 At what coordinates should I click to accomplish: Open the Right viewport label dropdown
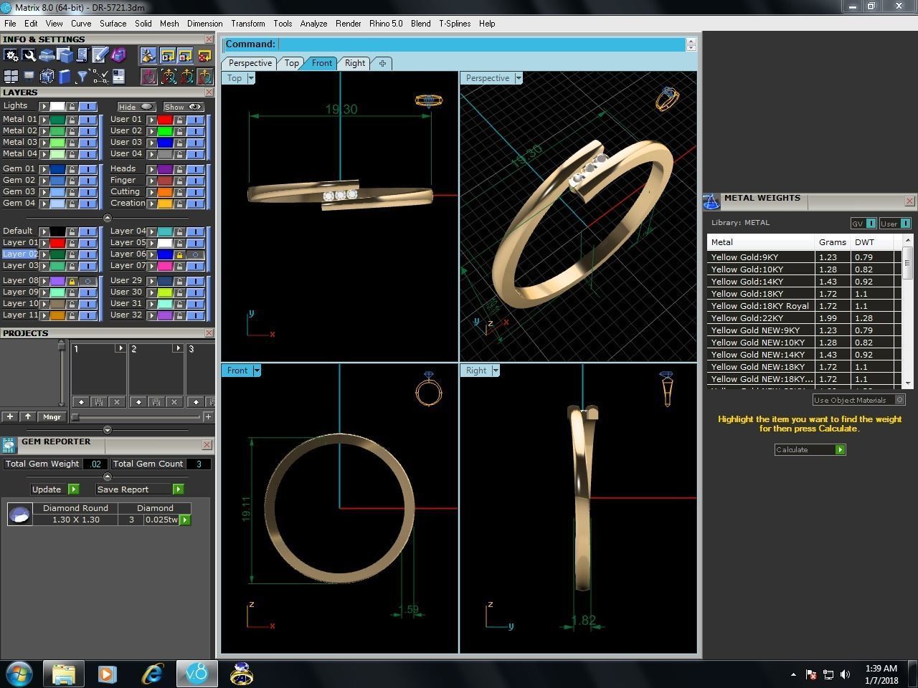pos(496,371)
